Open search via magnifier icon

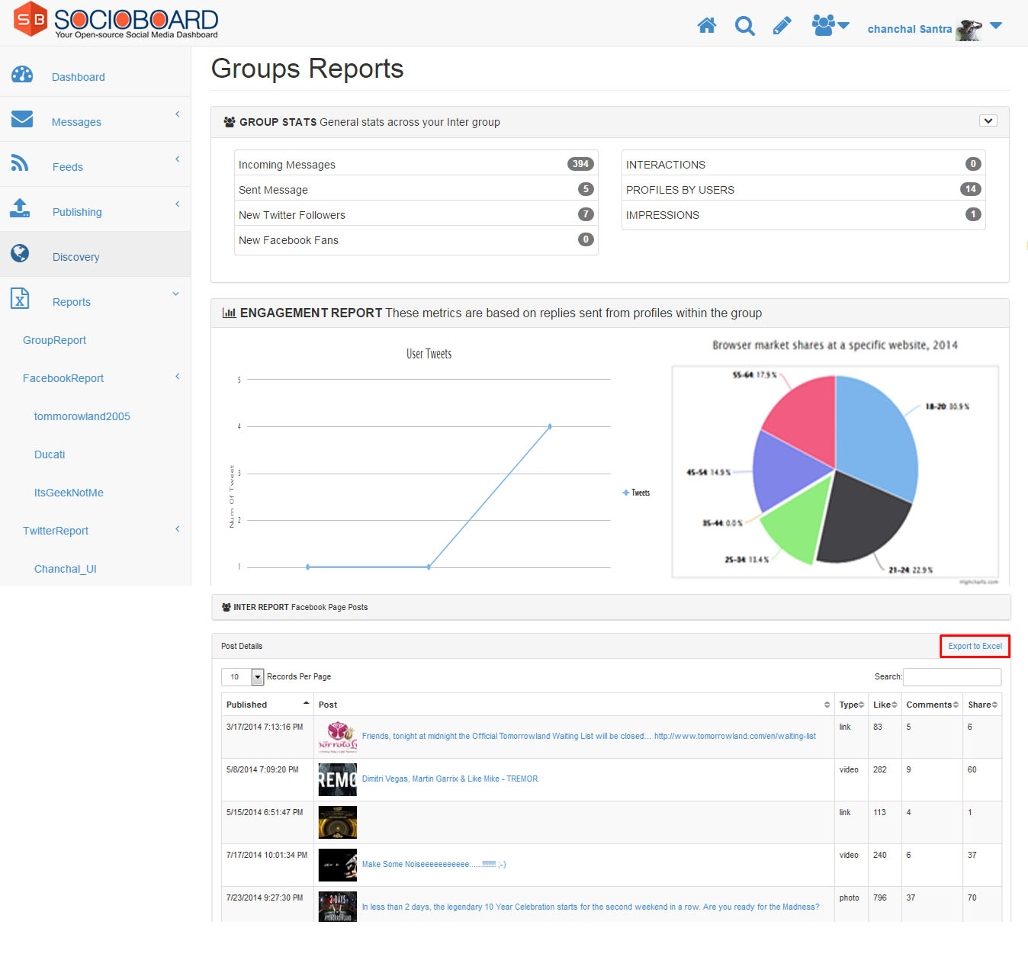click(x=744, y=27)
